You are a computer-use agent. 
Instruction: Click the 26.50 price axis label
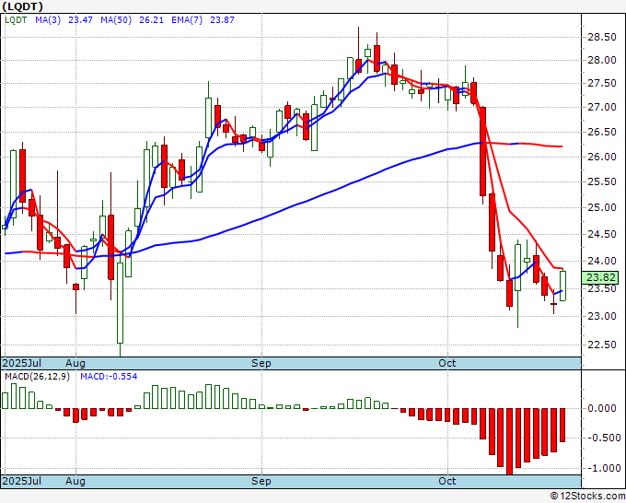pyautogui.click(x=602, y=133)
